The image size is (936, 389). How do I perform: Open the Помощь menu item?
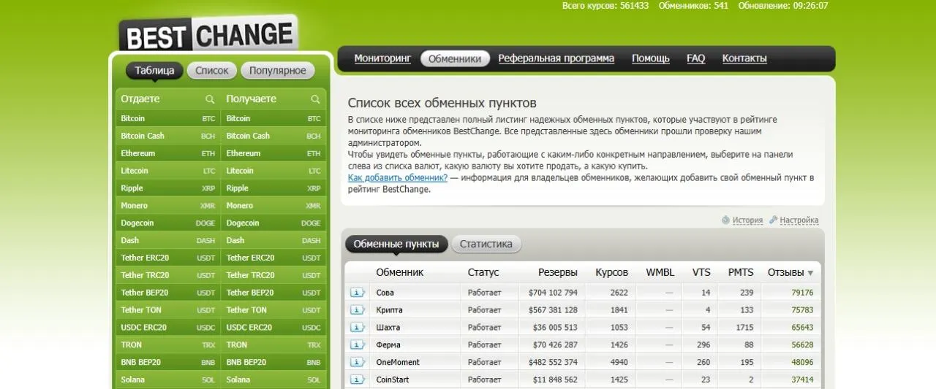click(651, 58)
